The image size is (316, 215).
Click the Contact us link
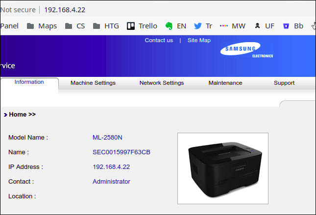coord(159,40)
